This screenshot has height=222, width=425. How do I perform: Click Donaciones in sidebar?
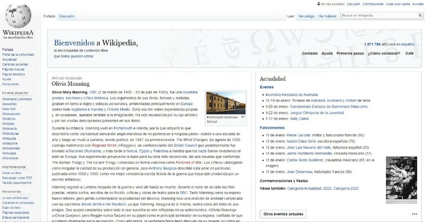pos(10,84)
